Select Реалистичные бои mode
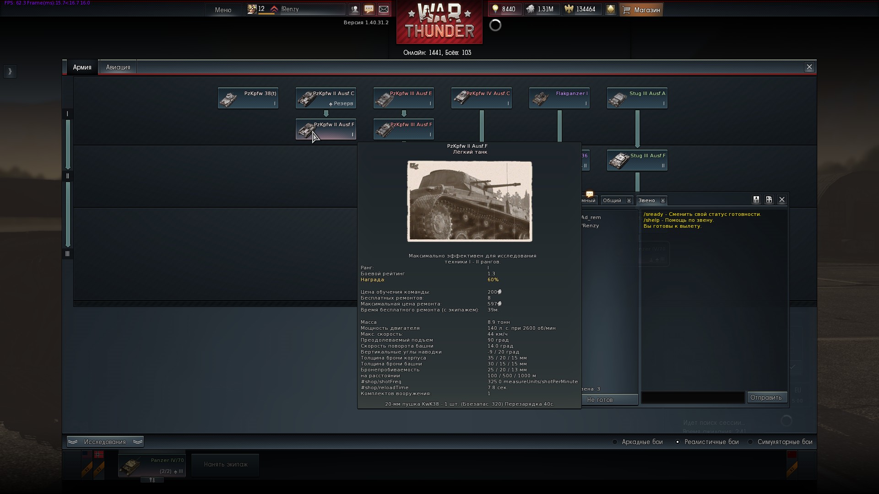Screen dimensions: 879x494 [707, 442]
